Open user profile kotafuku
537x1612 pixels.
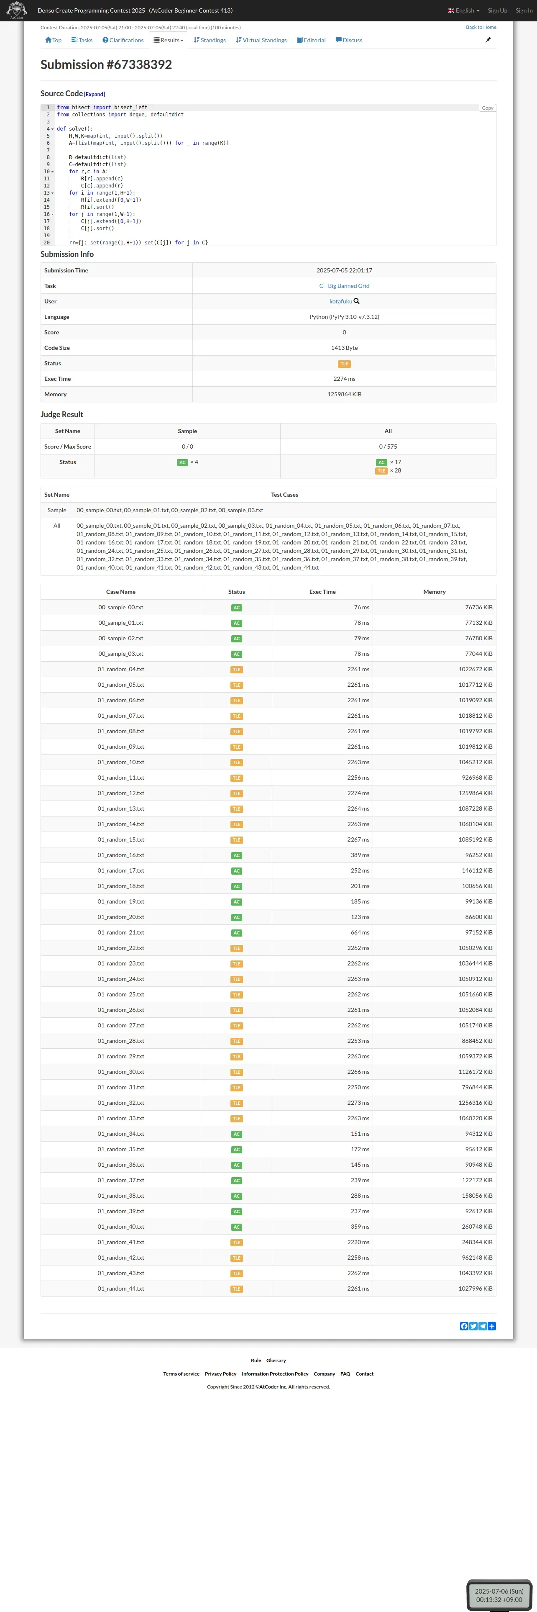(341, 302)
